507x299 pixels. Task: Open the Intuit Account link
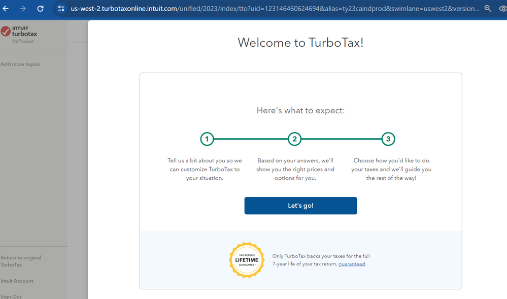click(17, 281)
